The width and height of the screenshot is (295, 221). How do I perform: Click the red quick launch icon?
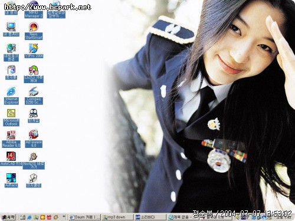click(x=49, y=217)
